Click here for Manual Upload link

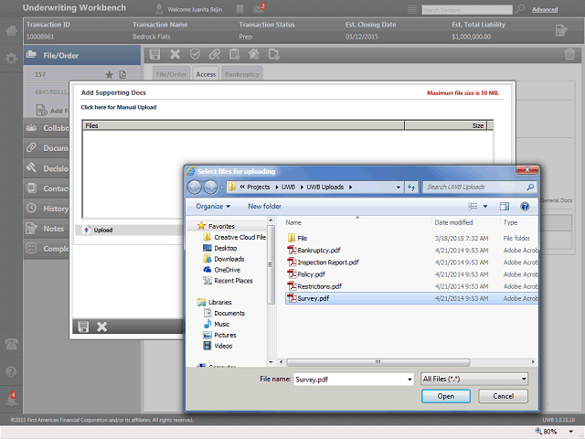point(119,107)
